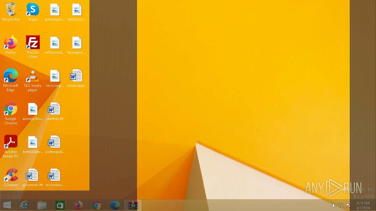Select the Firefox desktop shortcut
This screenshot has height=211, width=376.
tap(11, 45)
